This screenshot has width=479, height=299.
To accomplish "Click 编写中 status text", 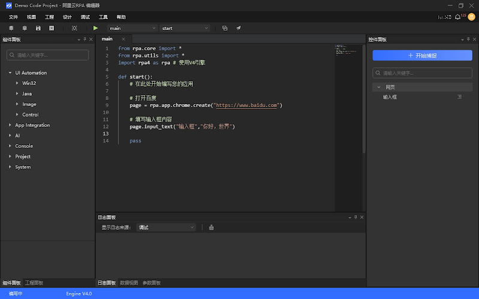I will (x=16, y=294).
